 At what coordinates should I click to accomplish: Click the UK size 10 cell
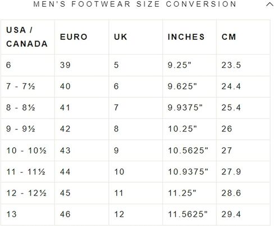[x=135, y=171]
